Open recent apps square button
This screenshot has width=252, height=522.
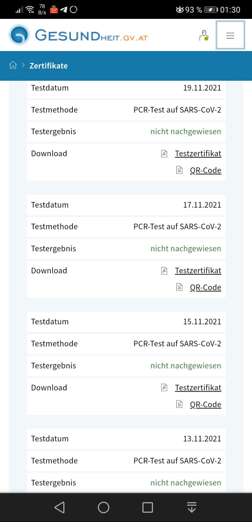(x=148, y=507)
